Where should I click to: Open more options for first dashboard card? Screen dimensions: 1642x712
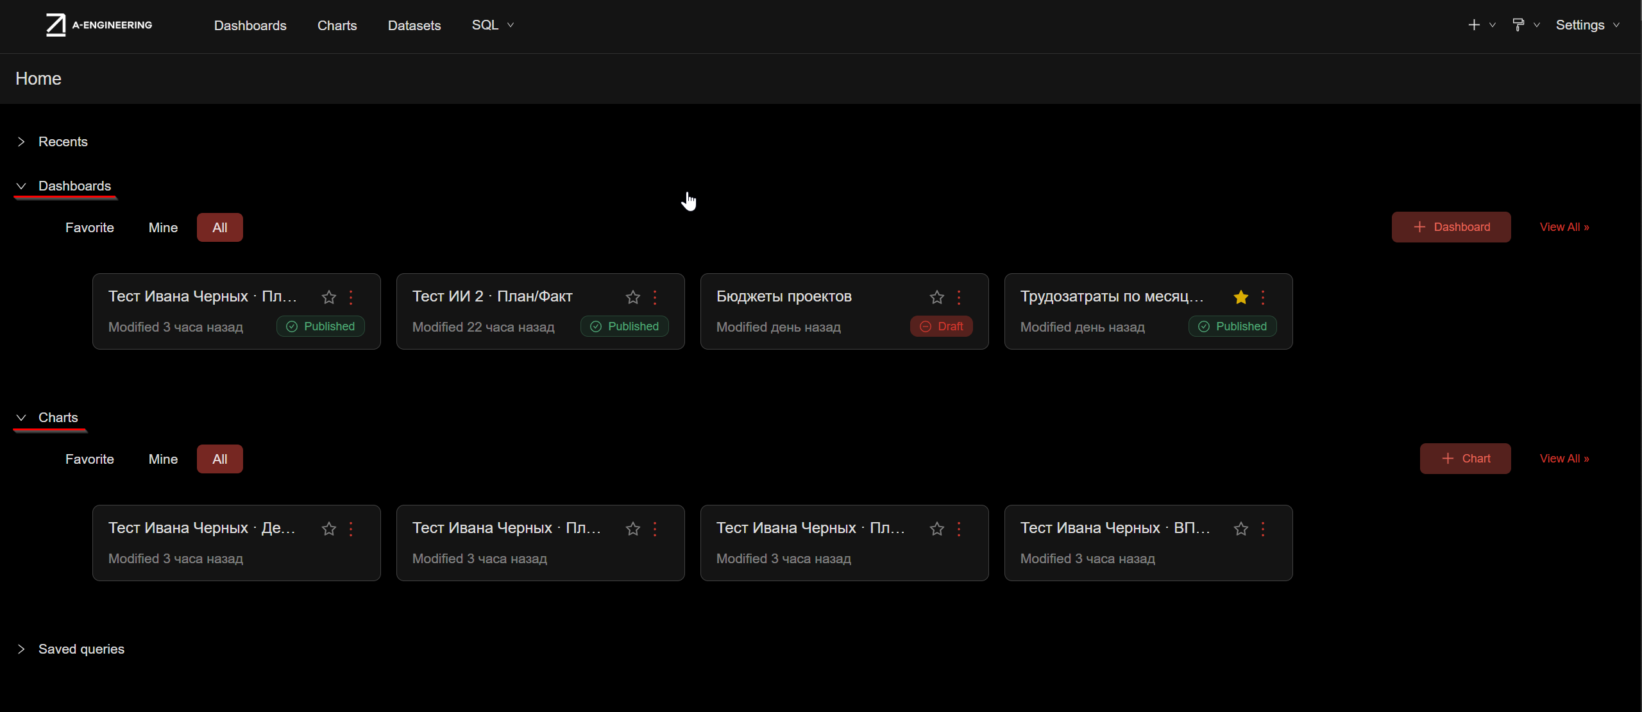(x=351, y=297)
